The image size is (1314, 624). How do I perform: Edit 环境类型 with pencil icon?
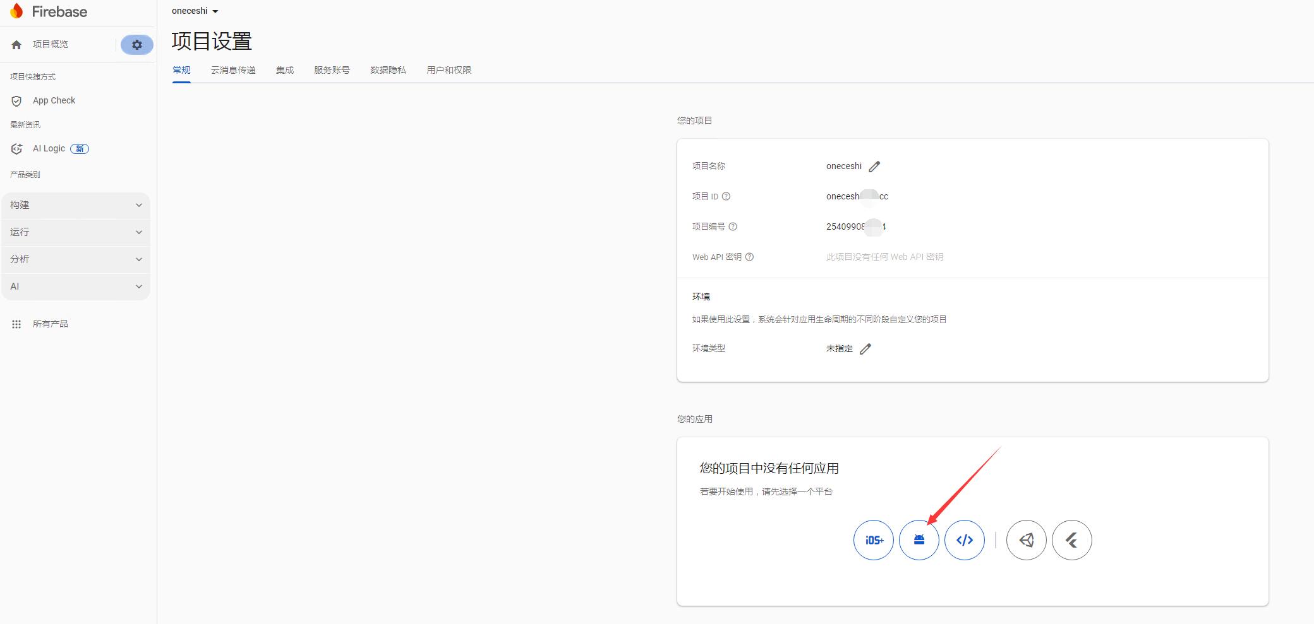pyautogui.click(x=865, y=349)
